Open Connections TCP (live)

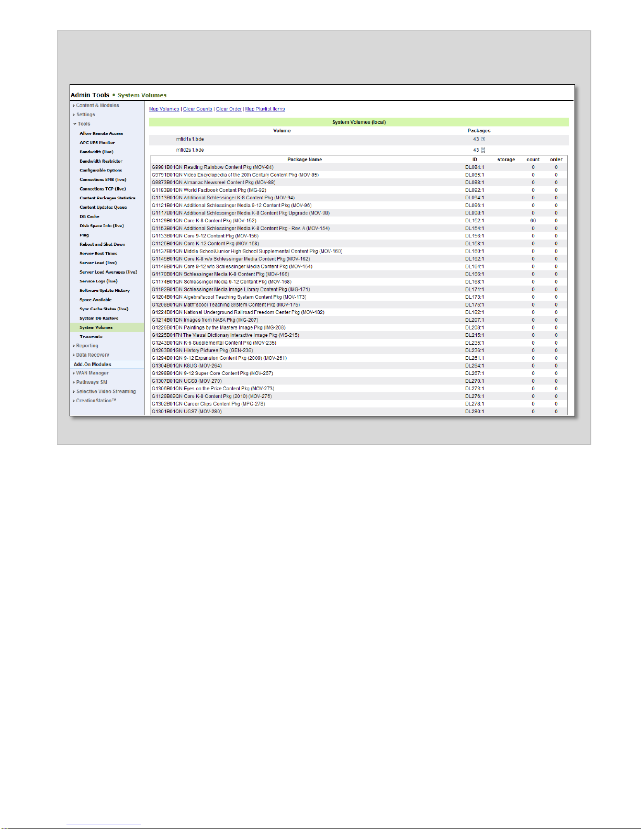click(x=103, y=189)
